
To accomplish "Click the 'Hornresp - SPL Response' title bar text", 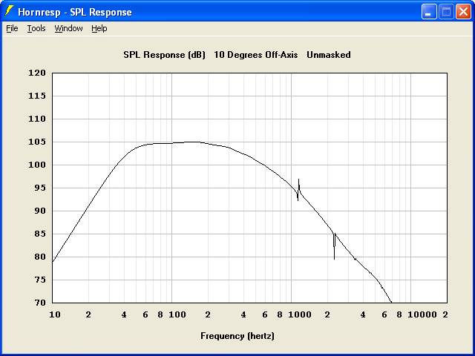I will tap(75, 12).
